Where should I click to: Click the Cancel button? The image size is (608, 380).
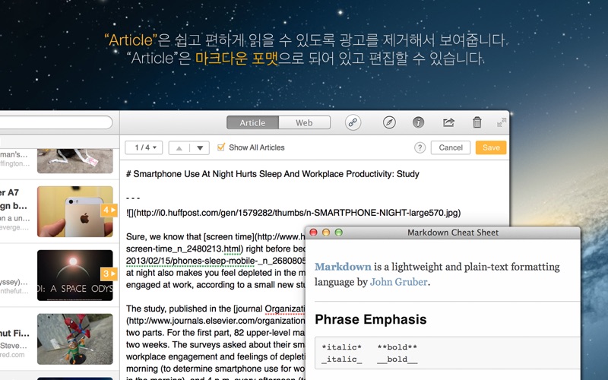click(451, 147)
